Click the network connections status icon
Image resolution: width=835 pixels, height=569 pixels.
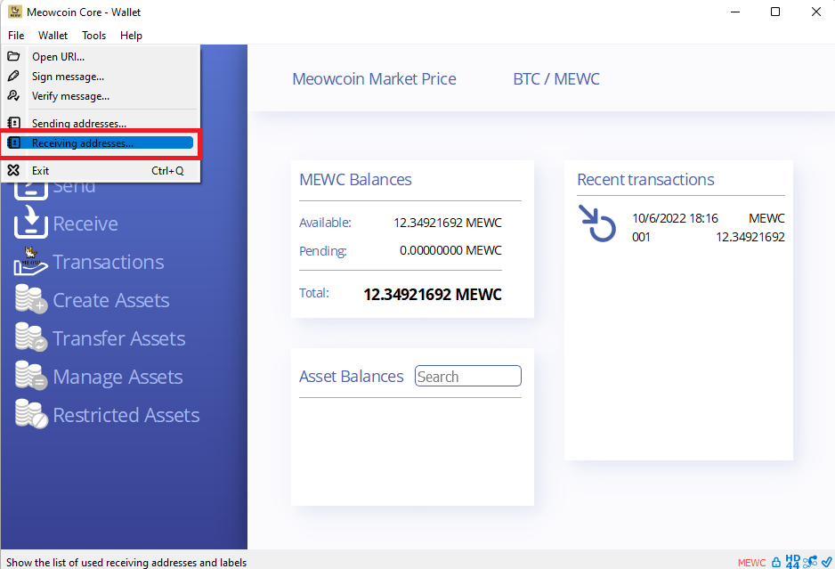pyautogui.click(x=810, y=562)
